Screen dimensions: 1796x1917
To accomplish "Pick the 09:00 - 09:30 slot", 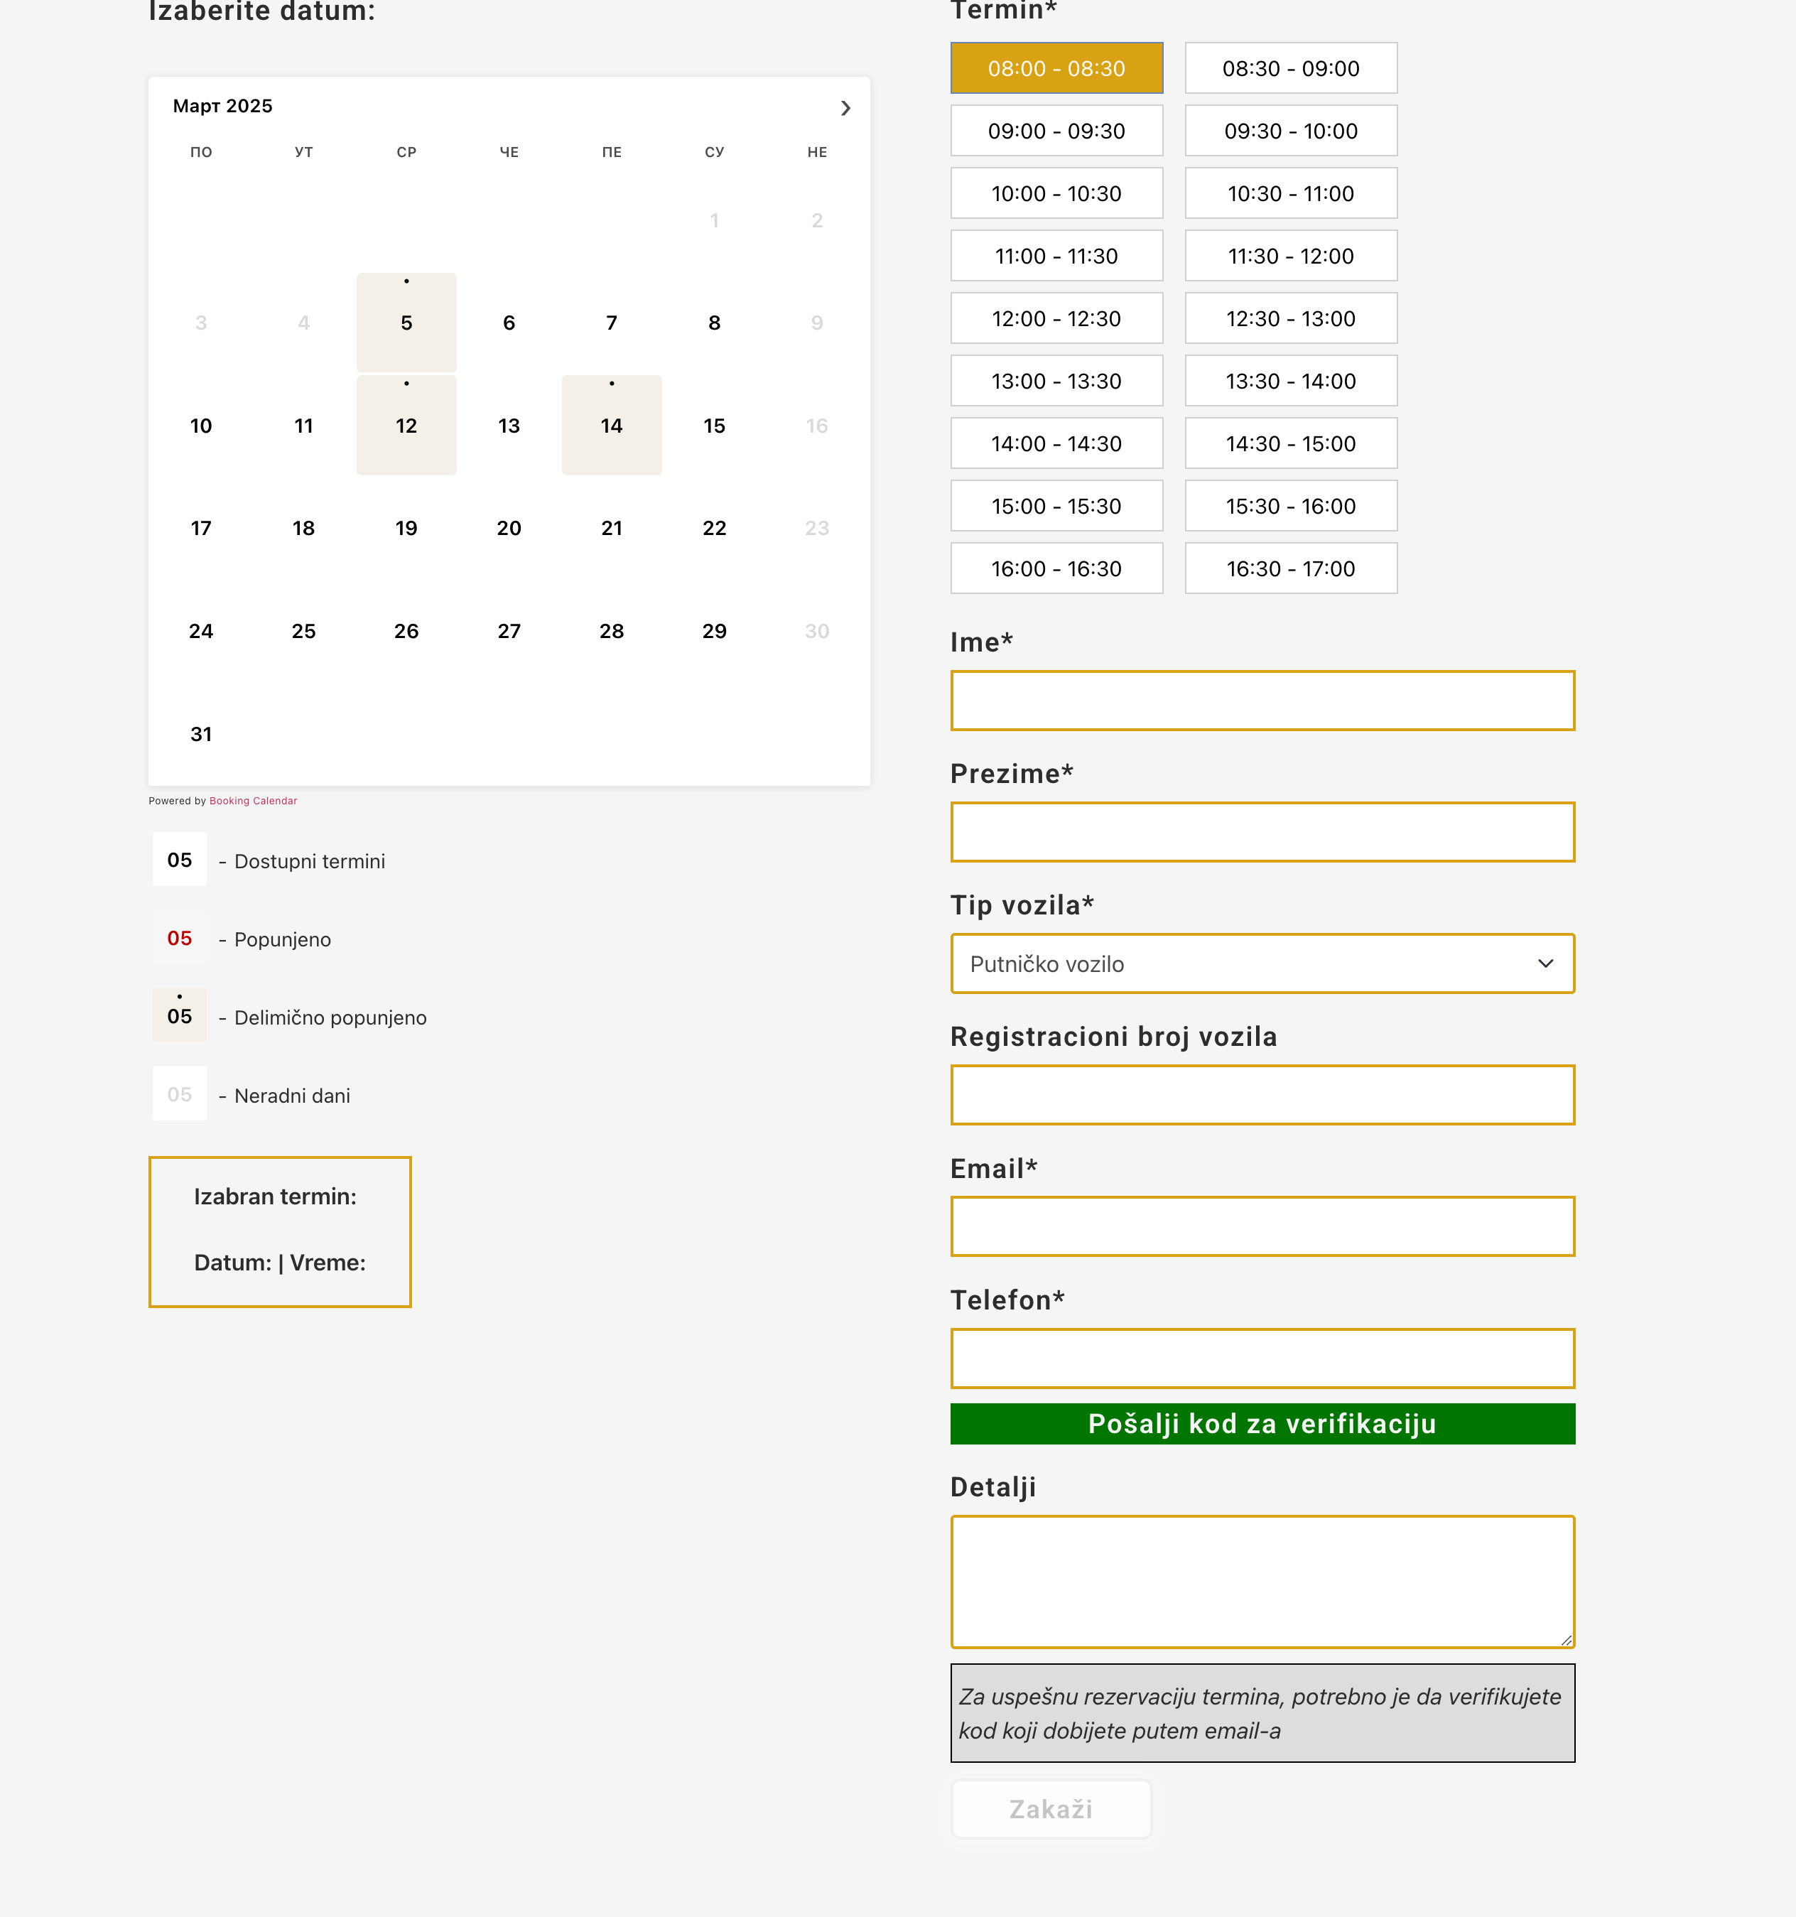I will pos(1056,130).
